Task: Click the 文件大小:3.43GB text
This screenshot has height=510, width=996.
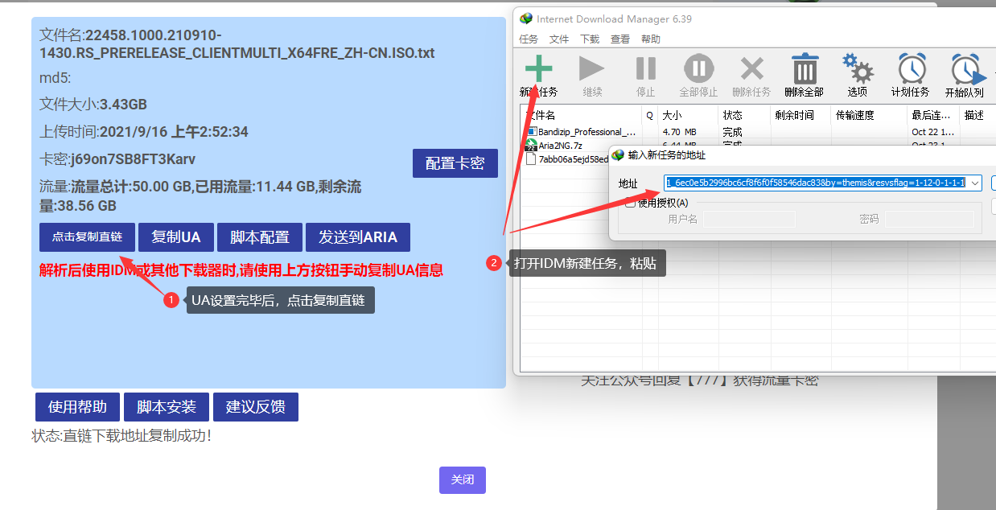Action: (93, 105)
